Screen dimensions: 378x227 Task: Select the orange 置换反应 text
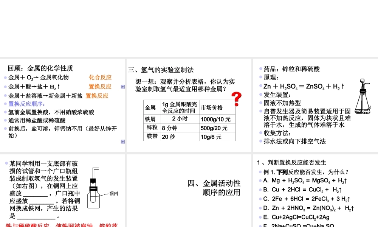(100, 87)
